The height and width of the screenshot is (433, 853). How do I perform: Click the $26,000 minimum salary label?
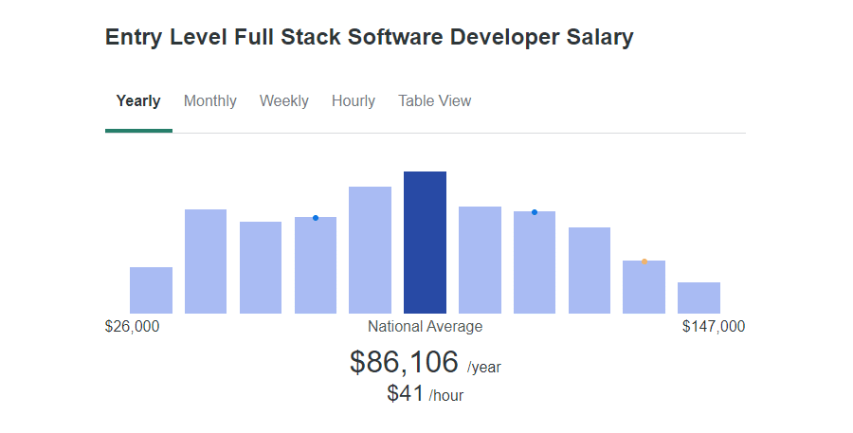tap(132, 327)
